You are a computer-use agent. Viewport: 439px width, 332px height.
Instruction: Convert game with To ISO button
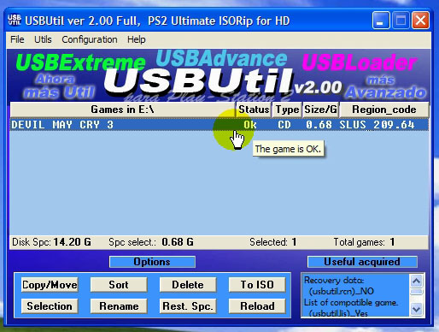pyautogui.click(x=257, y=285)
